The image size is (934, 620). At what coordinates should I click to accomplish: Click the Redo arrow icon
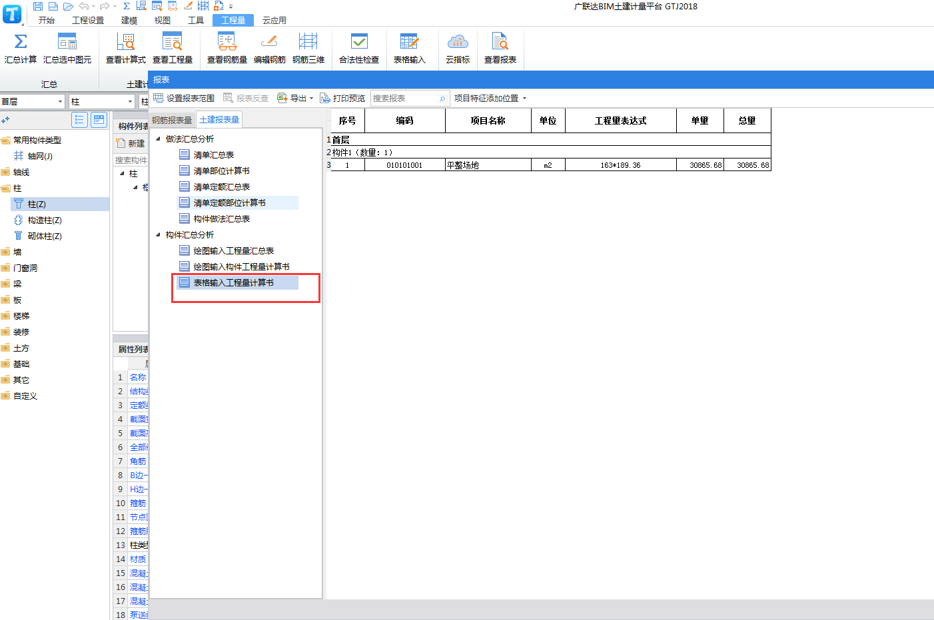point(105,6)
